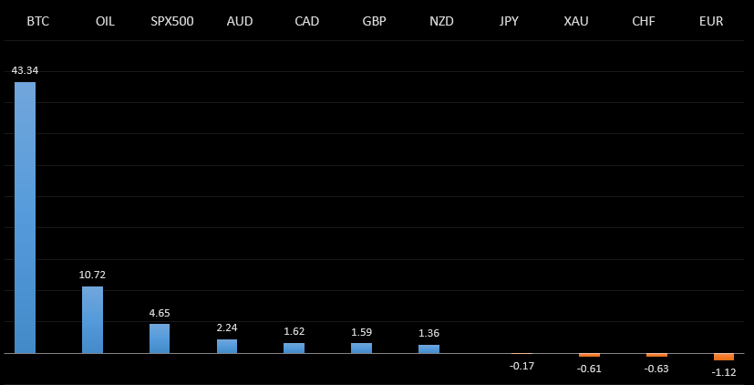Select the -0.17 value label
The height and width of the screenshot is (385, 754).
coord(522,366)
